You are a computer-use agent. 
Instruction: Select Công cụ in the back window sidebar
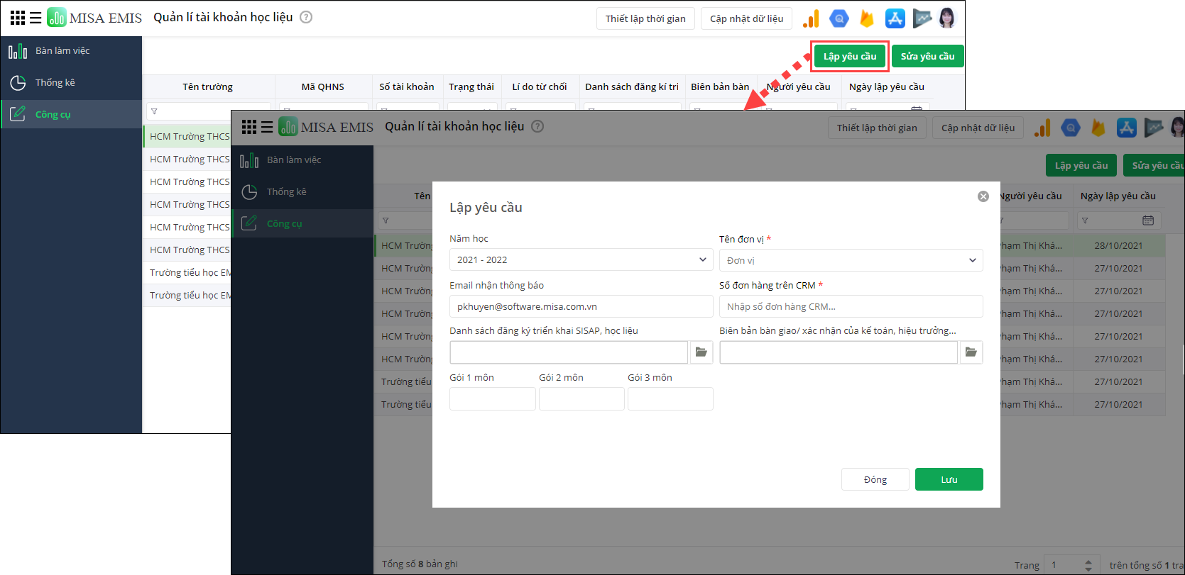[x=71, y=114]
